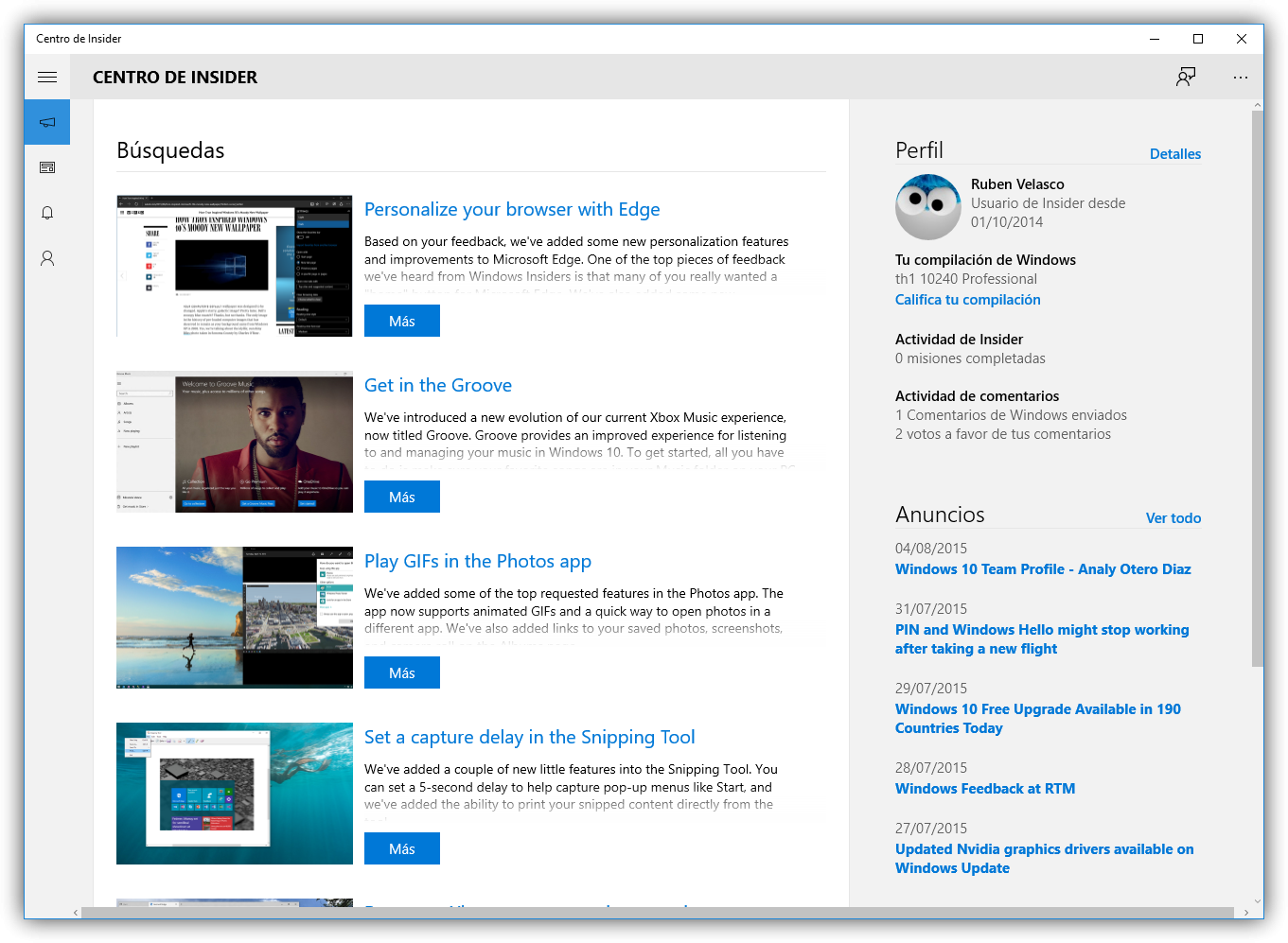The height and width of the screenshot is (943, 1288).
Task: Click Más button under Photos app article
Action: coord(402,673)
